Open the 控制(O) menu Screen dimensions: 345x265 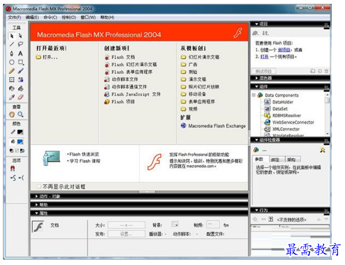coord(69,18)
